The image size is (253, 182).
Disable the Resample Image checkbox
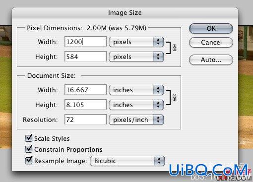tap(29, 160)
